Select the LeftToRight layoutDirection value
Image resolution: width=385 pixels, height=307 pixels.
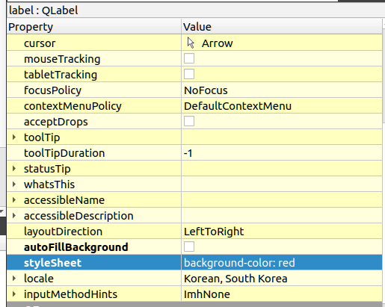214,232
